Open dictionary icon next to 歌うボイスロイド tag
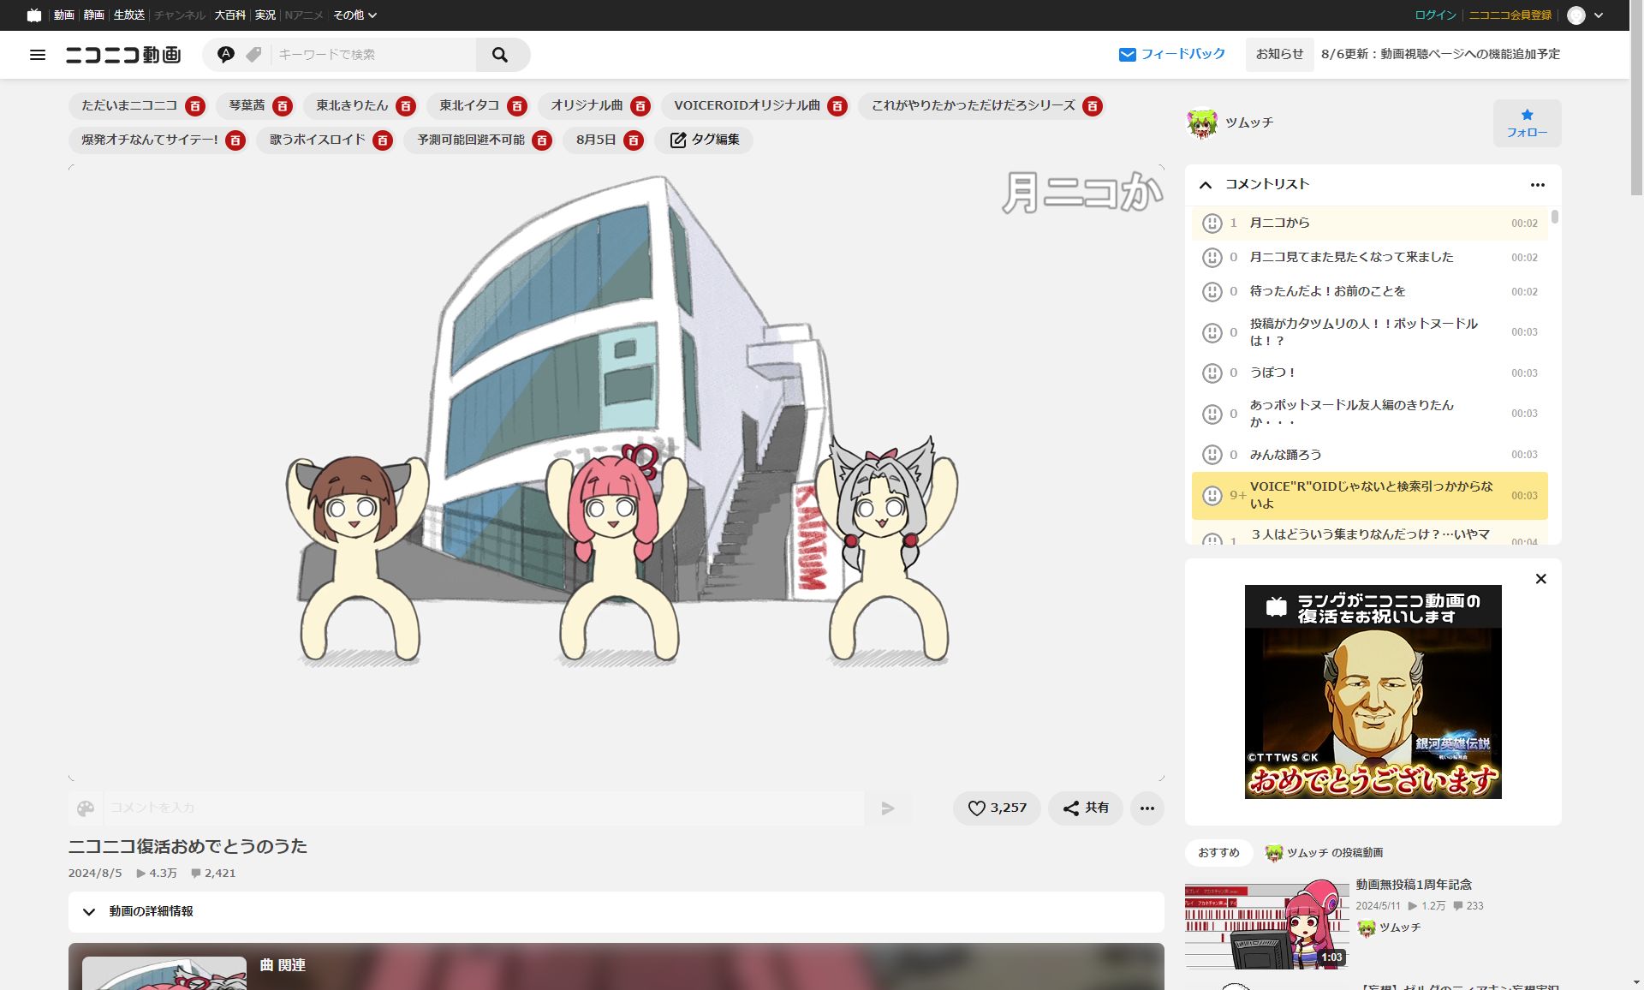 point(383,140)
